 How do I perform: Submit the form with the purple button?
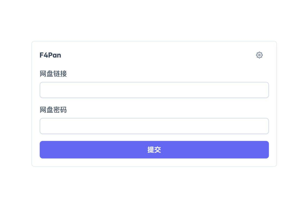point(154,150)
